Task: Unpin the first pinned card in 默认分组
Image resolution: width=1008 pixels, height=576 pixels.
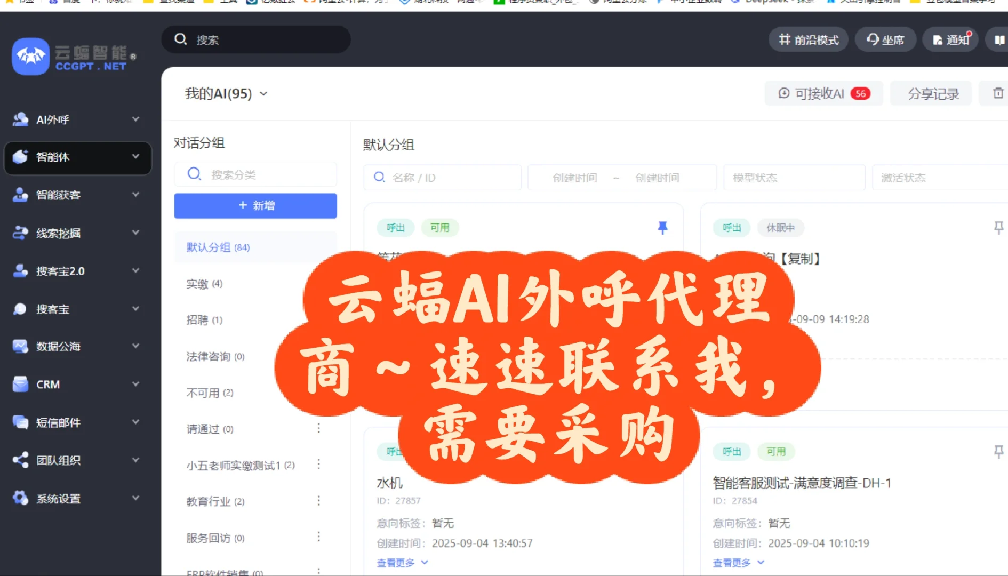Action: point(663,228)
